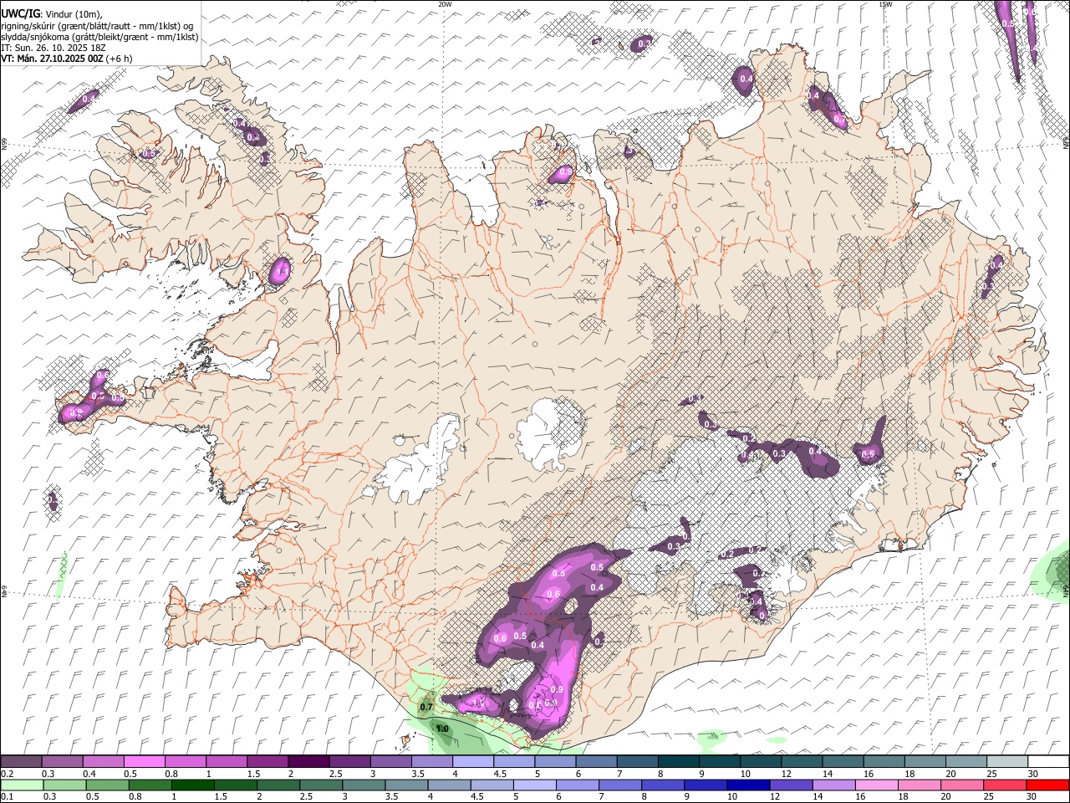The width and height of the screenshot is (1070, 803).
Task: Select the 'slydda/snjókoma' legend description line
Action: click(99, 37)
